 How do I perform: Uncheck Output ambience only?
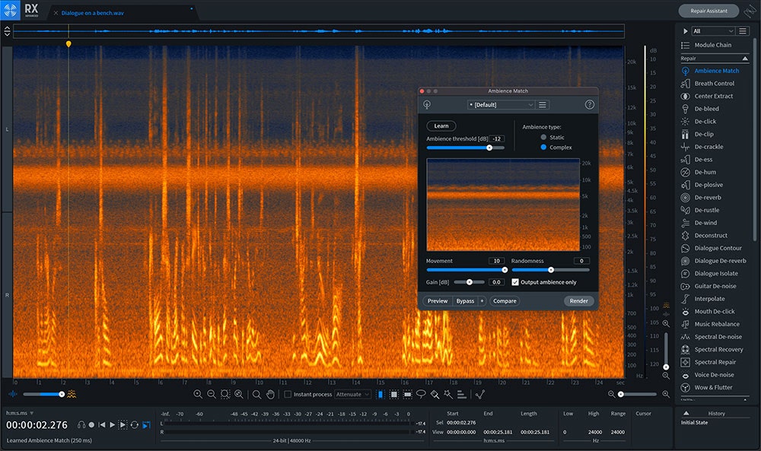click(515, 281)
